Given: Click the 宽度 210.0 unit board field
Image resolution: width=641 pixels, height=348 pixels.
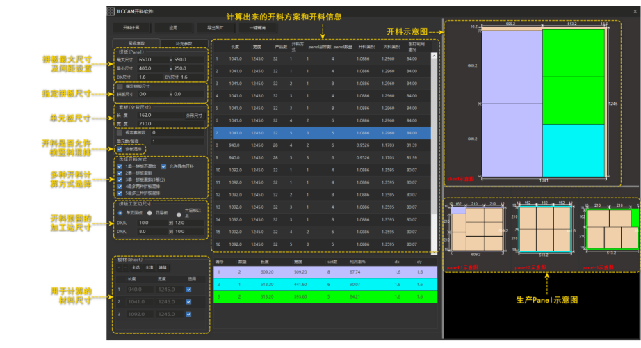Looking at the screenshot, I should (170, 124).
